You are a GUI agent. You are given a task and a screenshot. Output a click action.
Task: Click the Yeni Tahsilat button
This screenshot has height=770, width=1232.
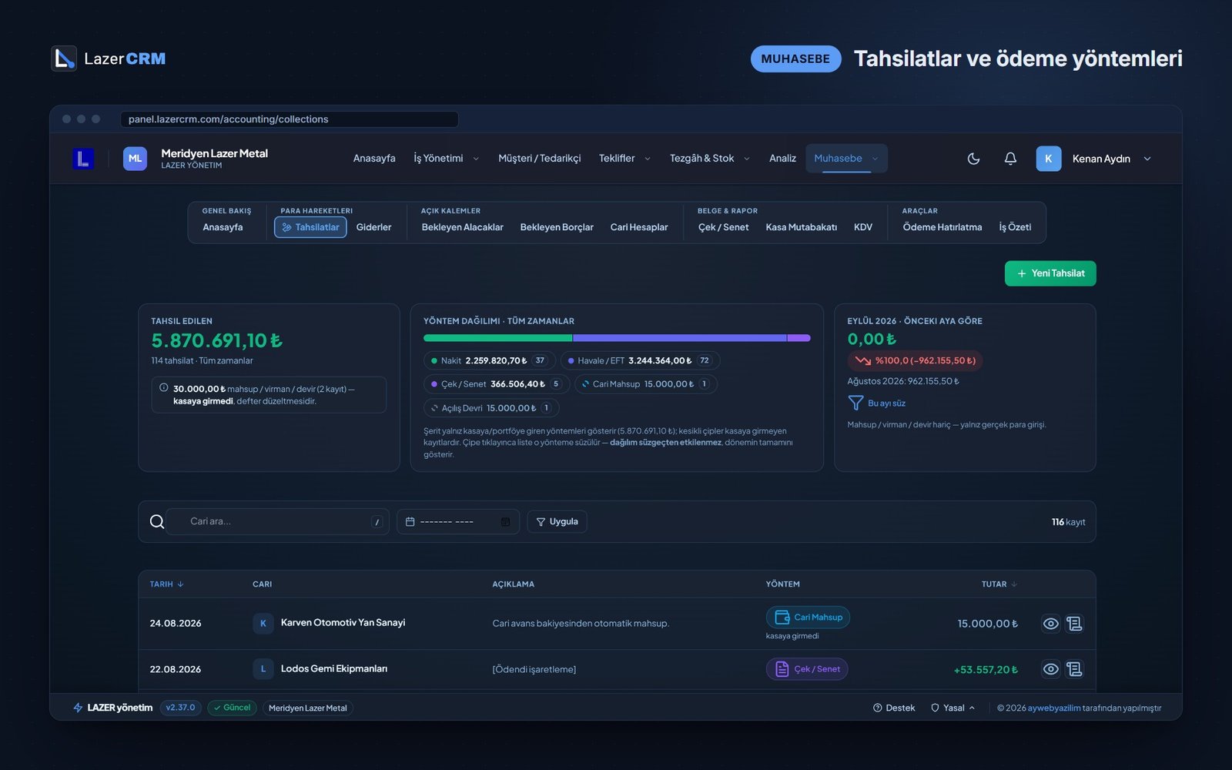pyautogui.click(x=1050, y=273)
